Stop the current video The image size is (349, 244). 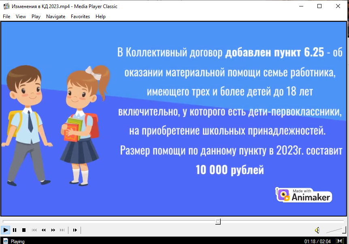[x=24, y=230]
